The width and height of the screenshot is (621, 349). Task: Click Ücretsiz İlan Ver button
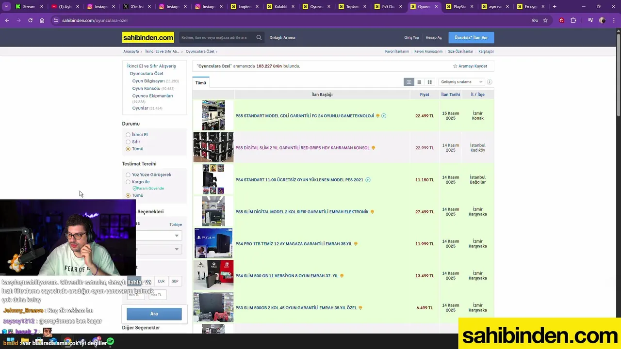471,37
